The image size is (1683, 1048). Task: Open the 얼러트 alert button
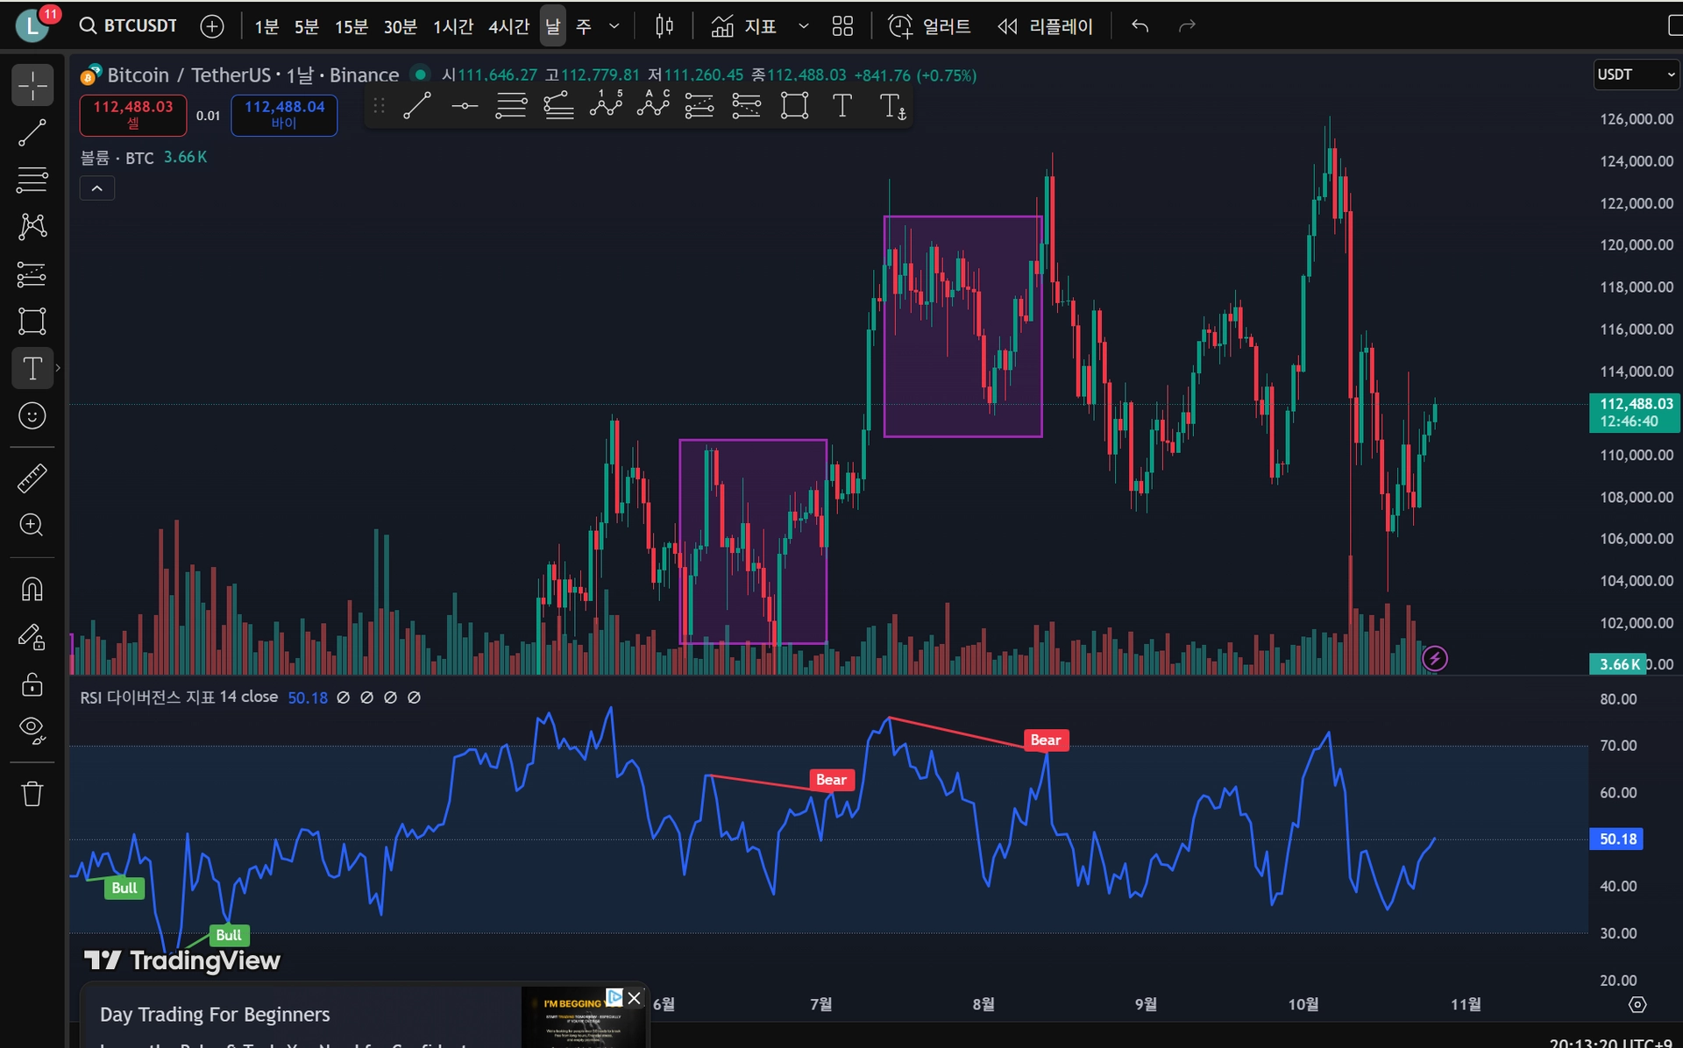[x=929, y=26]
